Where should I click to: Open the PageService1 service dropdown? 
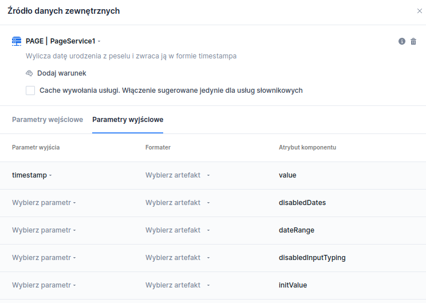pos(76,41)
